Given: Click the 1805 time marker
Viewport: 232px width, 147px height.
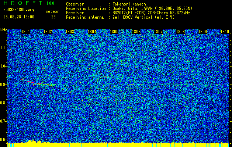Looking at the screenshot, I should 114,32.
